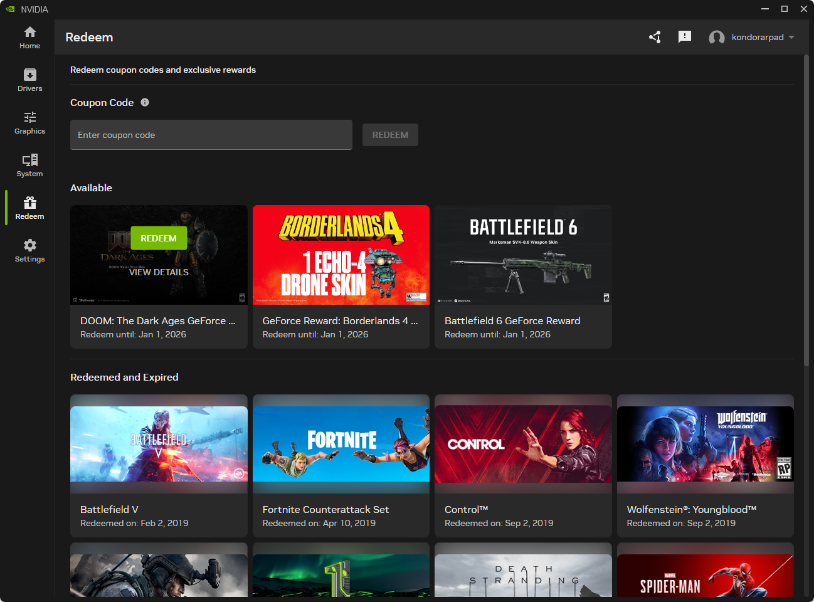Open the Settings gear page
The width and height of the screenshot is (814, 602).
point(29,251)
